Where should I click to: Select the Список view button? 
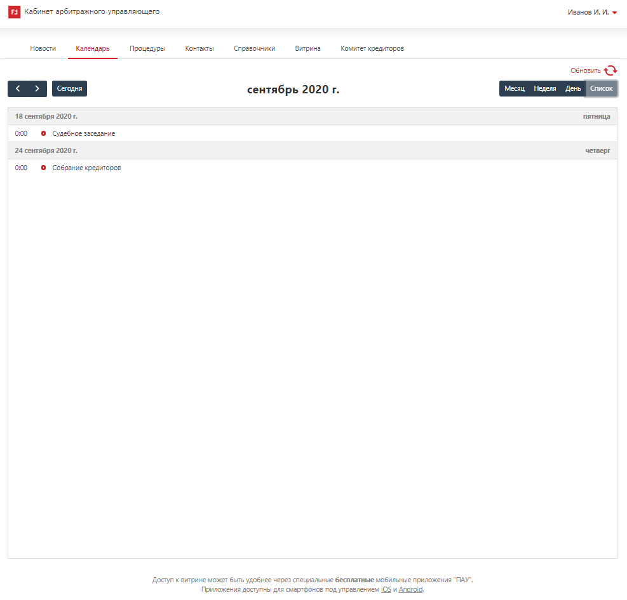601,89
